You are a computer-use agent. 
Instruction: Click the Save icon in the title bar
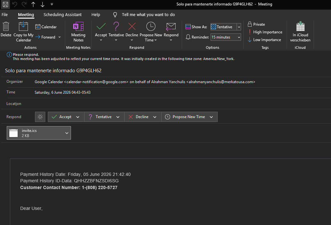point(5,4)
